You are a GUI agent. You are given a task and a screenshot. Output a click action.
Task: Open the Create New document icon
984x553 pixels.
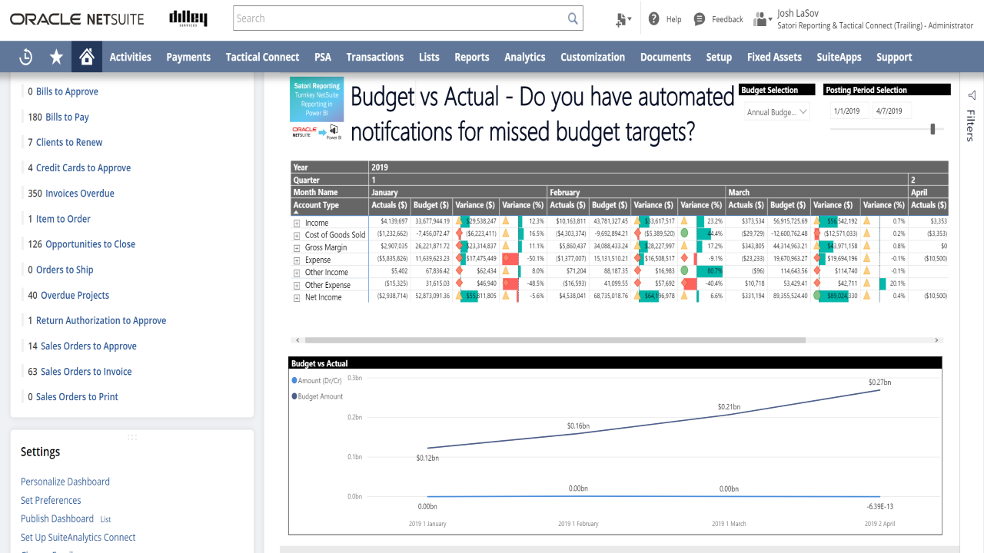click(623, 20)
